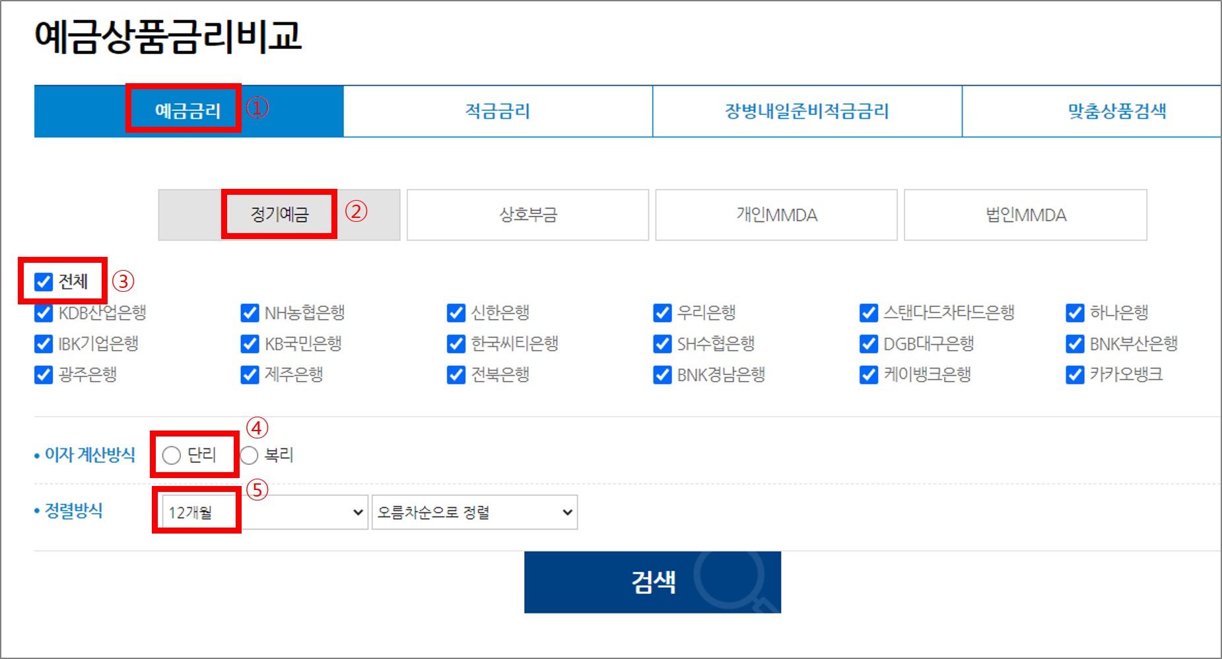
Task: Uncheck the IBK기업은행 checkbox
Action: pos(44,344)
